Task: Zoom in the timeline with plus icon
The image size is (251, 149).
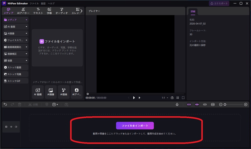Action: click(x=246, y=104)
